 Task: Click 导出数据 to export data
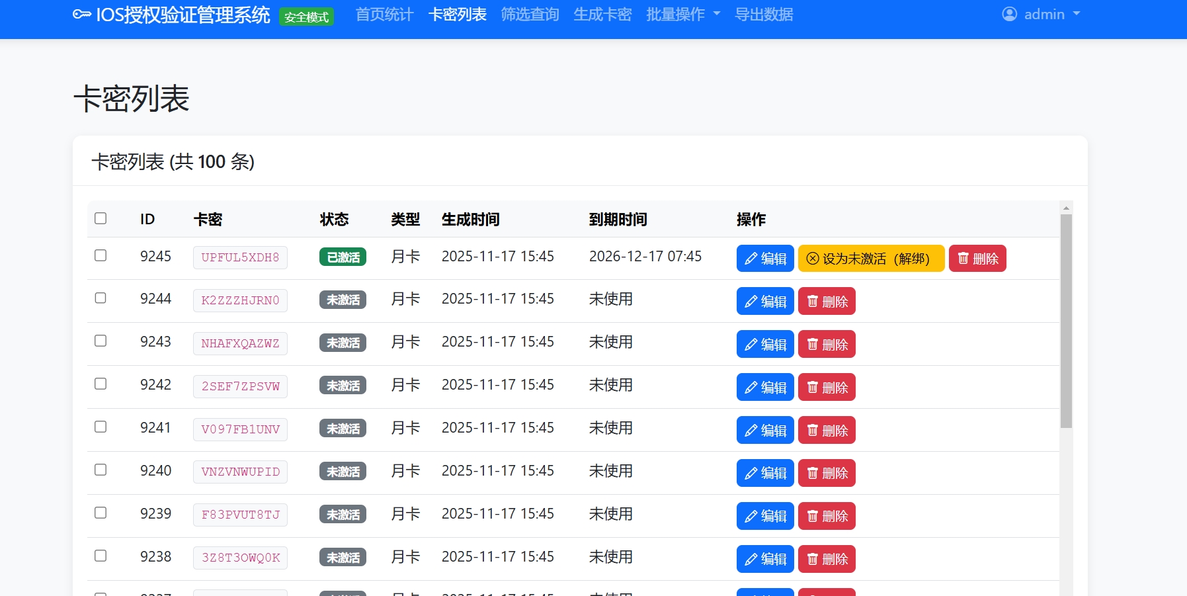point(764,14)
